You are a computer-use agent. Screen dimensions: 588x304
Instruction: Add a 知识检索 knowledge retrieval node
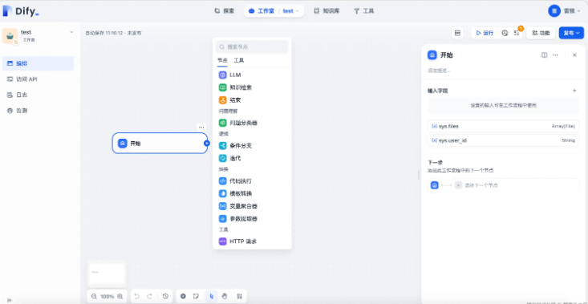tap(252, 87)
